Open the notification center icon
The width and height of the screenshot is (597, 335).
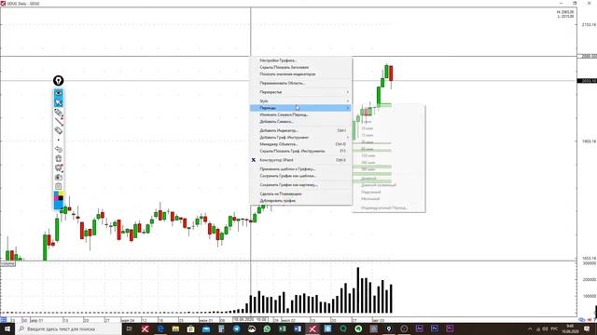tap(587, 328)
